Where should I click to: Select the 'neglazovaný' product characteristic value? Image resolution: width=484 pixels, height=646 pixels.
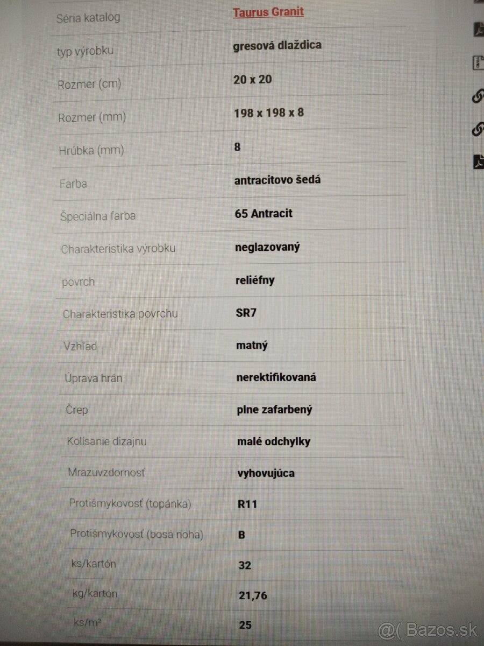pos(267,247)
